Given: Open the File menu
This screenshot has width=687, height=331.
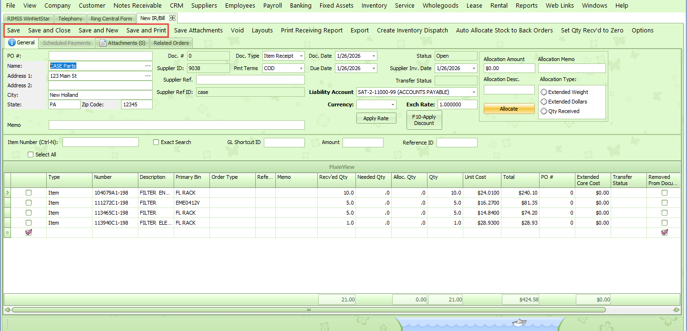Looking at the screenshot, I should [10, 6].
